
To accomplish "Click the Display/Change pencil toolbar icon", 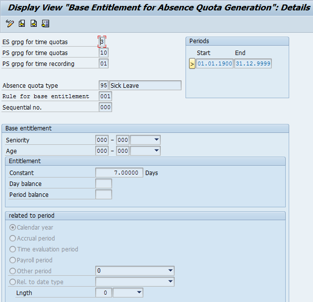I will click(10, 24).
